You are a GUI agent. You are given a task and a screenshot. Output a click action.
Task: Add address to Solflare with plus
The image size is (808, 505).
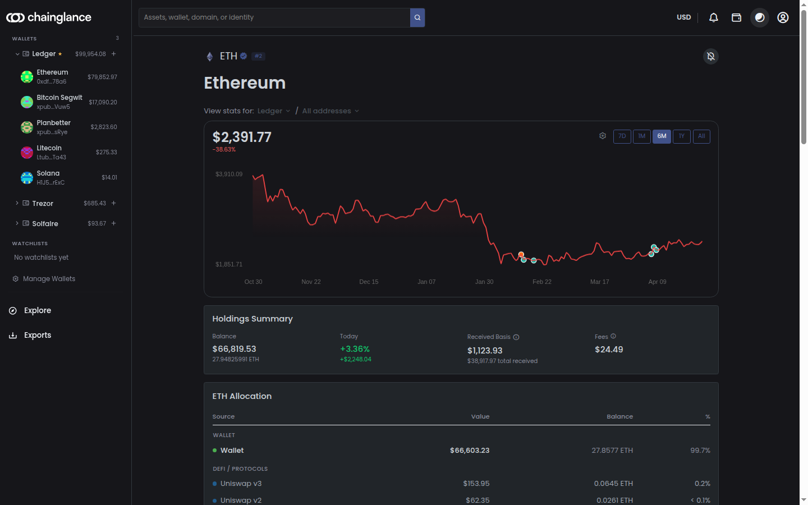[x=114, y=223]
